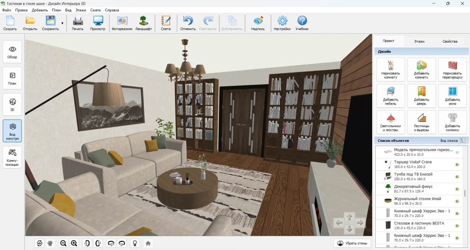Click the Ландшафт toolbar icon
The width and height of the screenshot is (470, 250).
143,24
